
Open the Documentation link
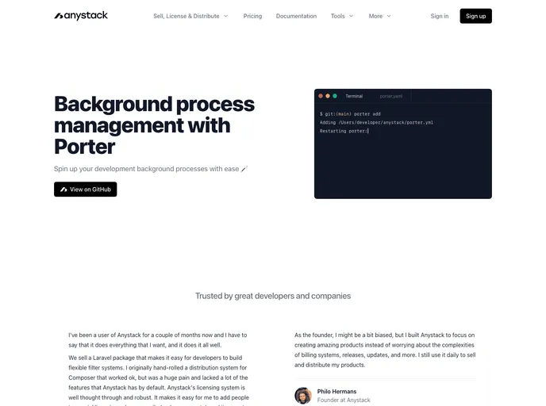coord(296,16)
